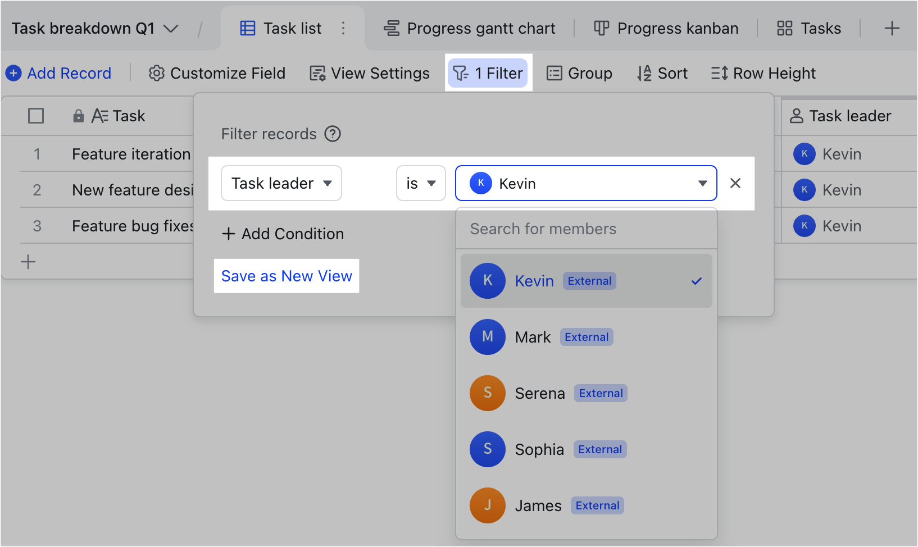918x547 pixels.
Task: Click the View Settings icon
Action: point(317,73)
